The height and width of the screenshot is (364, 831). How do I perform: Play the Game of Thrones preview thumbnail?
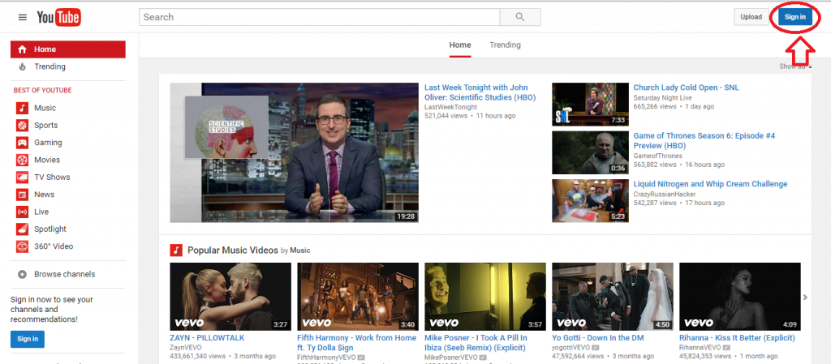(591, 152)
